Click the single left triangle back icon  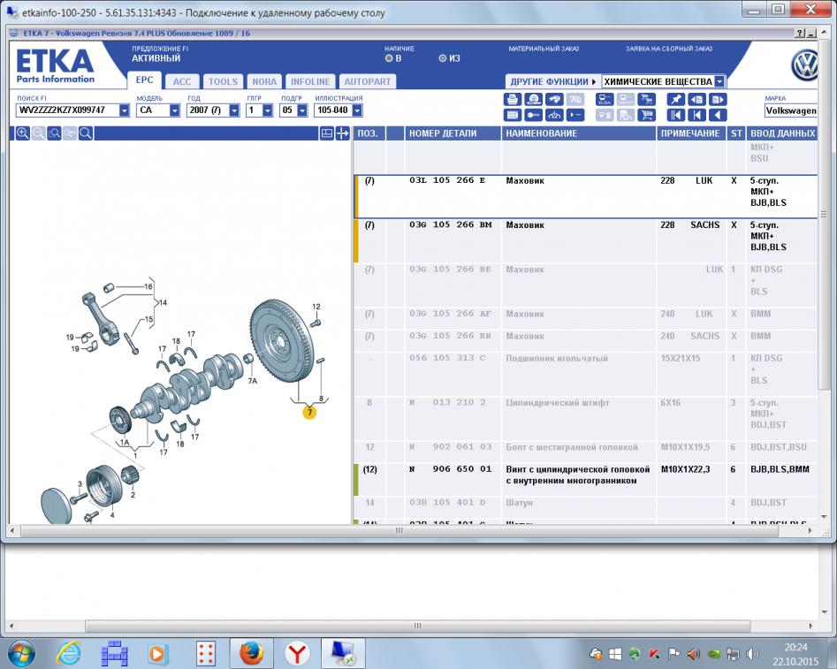718,115
